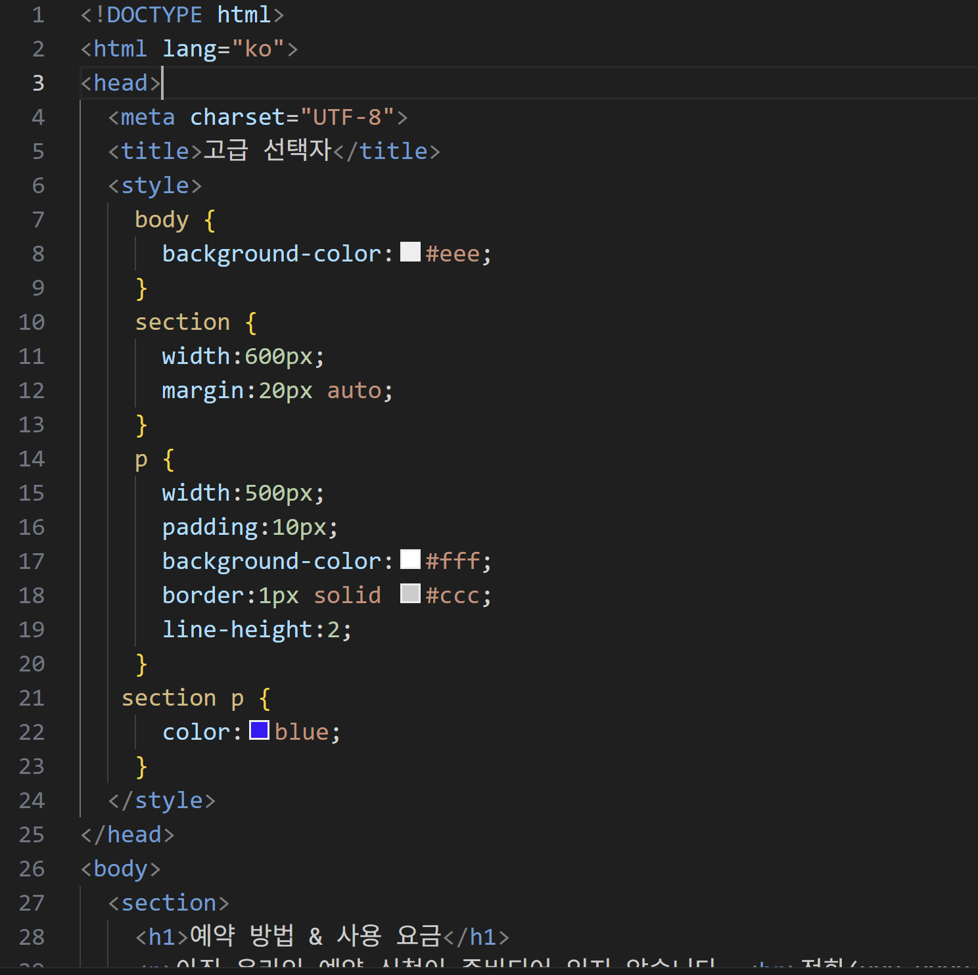The image size is (978, 975).
Task: Click the blue color value text
Action: (302, 732)
